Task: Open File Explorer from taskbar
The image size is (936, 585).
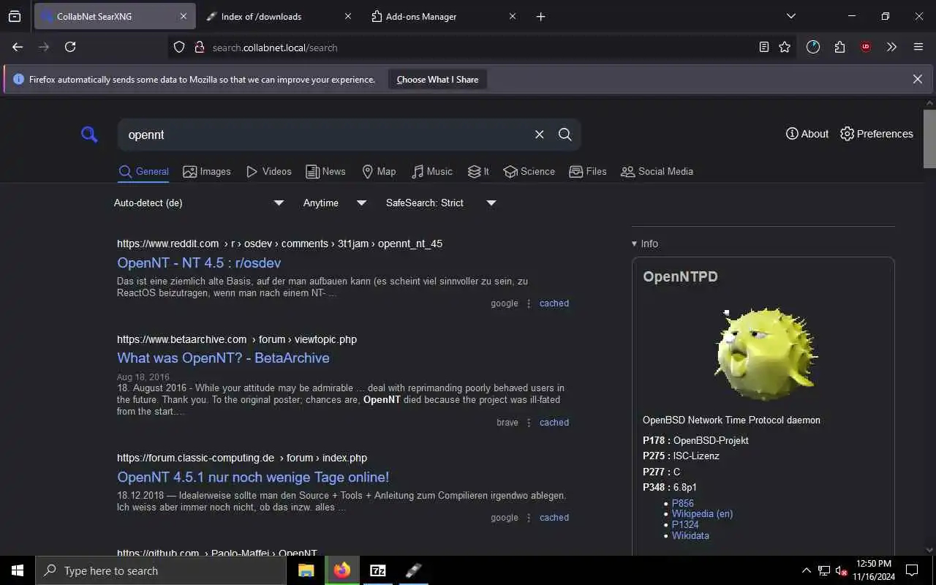Action: tap(306, 570)
